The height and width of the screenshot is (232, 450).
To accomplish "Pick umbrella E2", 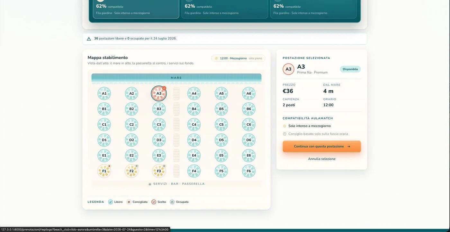I will click(x=131, y=156).
